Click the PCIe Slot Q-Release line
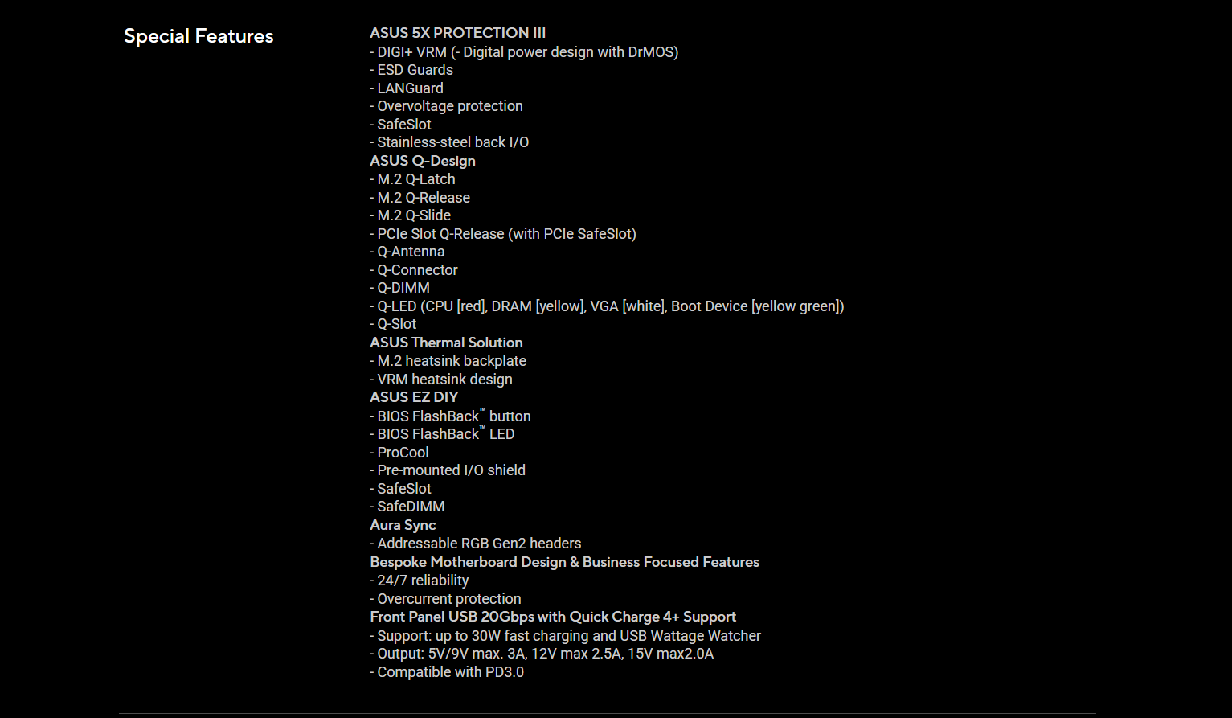Image resolution: width=1232 pixels, height=718 pixels. [x=503, y=234]
